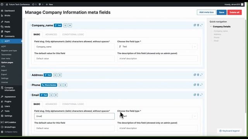Click New in the admin bar

pos(49,4)
